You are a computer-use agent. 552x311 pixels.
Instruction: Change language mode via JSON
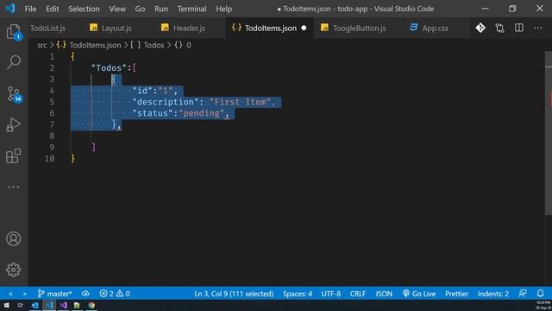(x=384, y=294)
